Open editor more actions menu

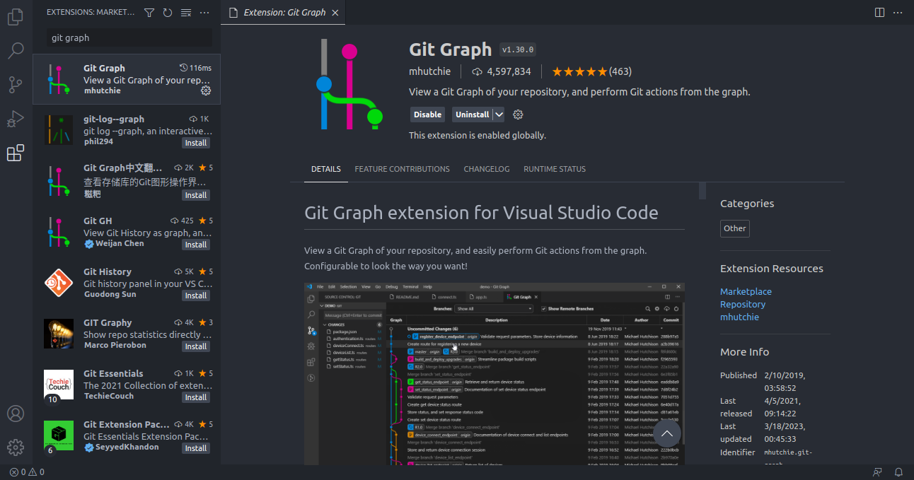tap(898, 13)
